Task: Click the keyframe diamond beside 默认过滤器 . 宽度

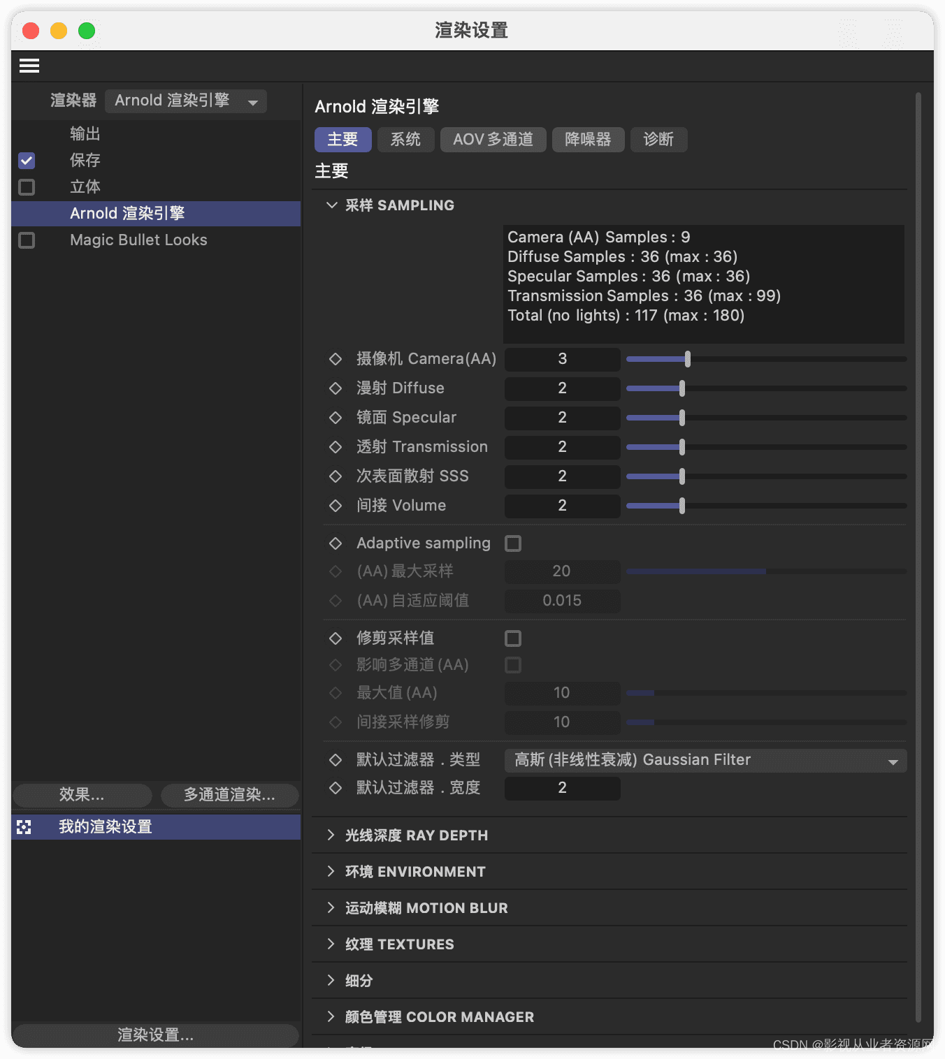Action: click(x=336, y=788)
